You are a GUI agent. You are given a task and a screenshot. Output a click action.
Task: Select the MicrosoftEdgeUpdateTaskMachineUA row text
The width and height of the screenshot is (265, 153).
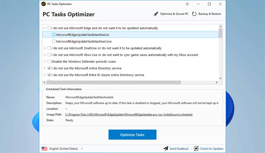(x=82, y=34)
